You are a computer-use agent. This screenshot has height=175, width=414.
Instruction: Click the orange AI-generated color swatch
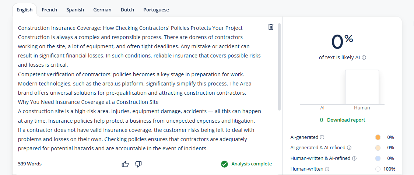click(378, 137)
